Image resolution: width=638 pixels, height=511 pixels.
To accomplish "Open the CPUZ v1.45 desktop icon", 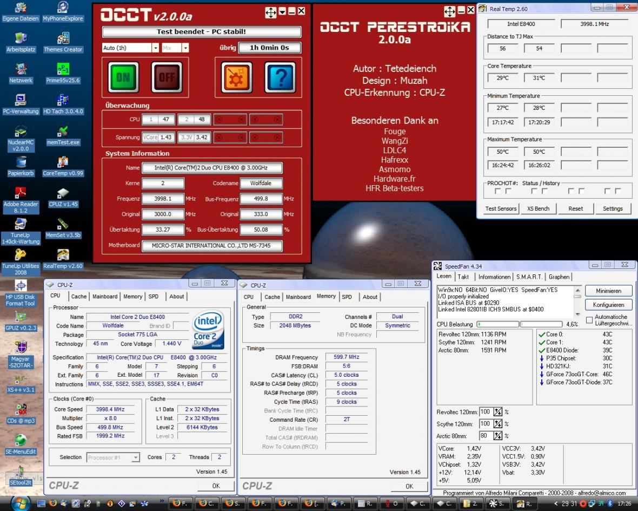I will pos(63,197).
